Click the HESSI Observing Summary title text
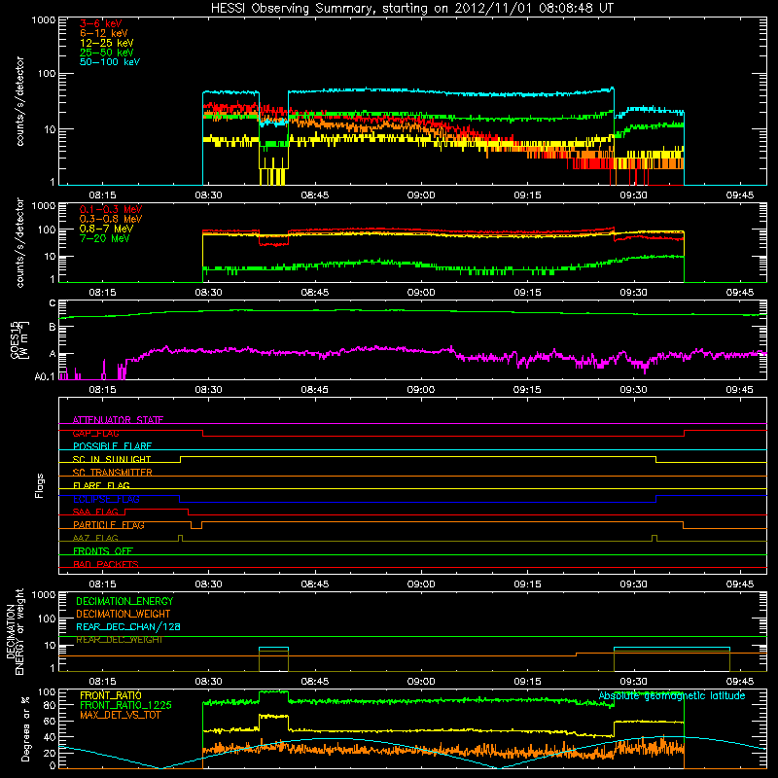The image size is (778, 778). (411, 9)
